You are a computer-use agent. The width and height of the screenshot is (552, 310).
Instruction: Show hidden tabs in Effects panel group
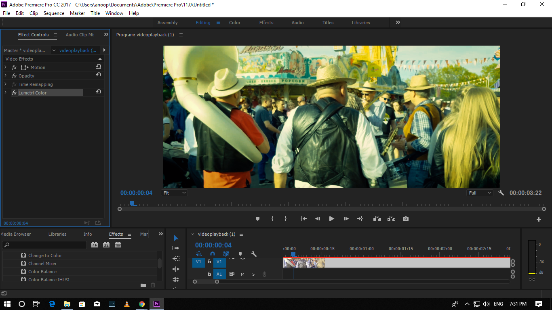tap(161, 234)
